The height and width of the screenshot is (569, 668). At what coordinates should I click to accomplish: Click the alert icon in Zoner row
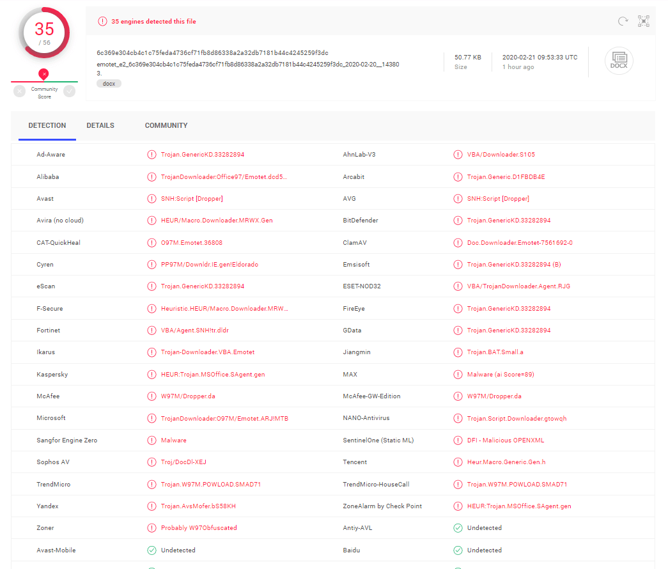click(x=151, y=528)
